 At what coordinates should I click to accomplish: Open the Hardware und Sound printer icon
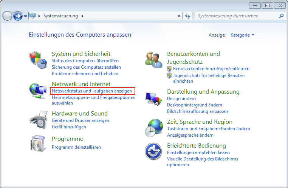coord(39,119)
